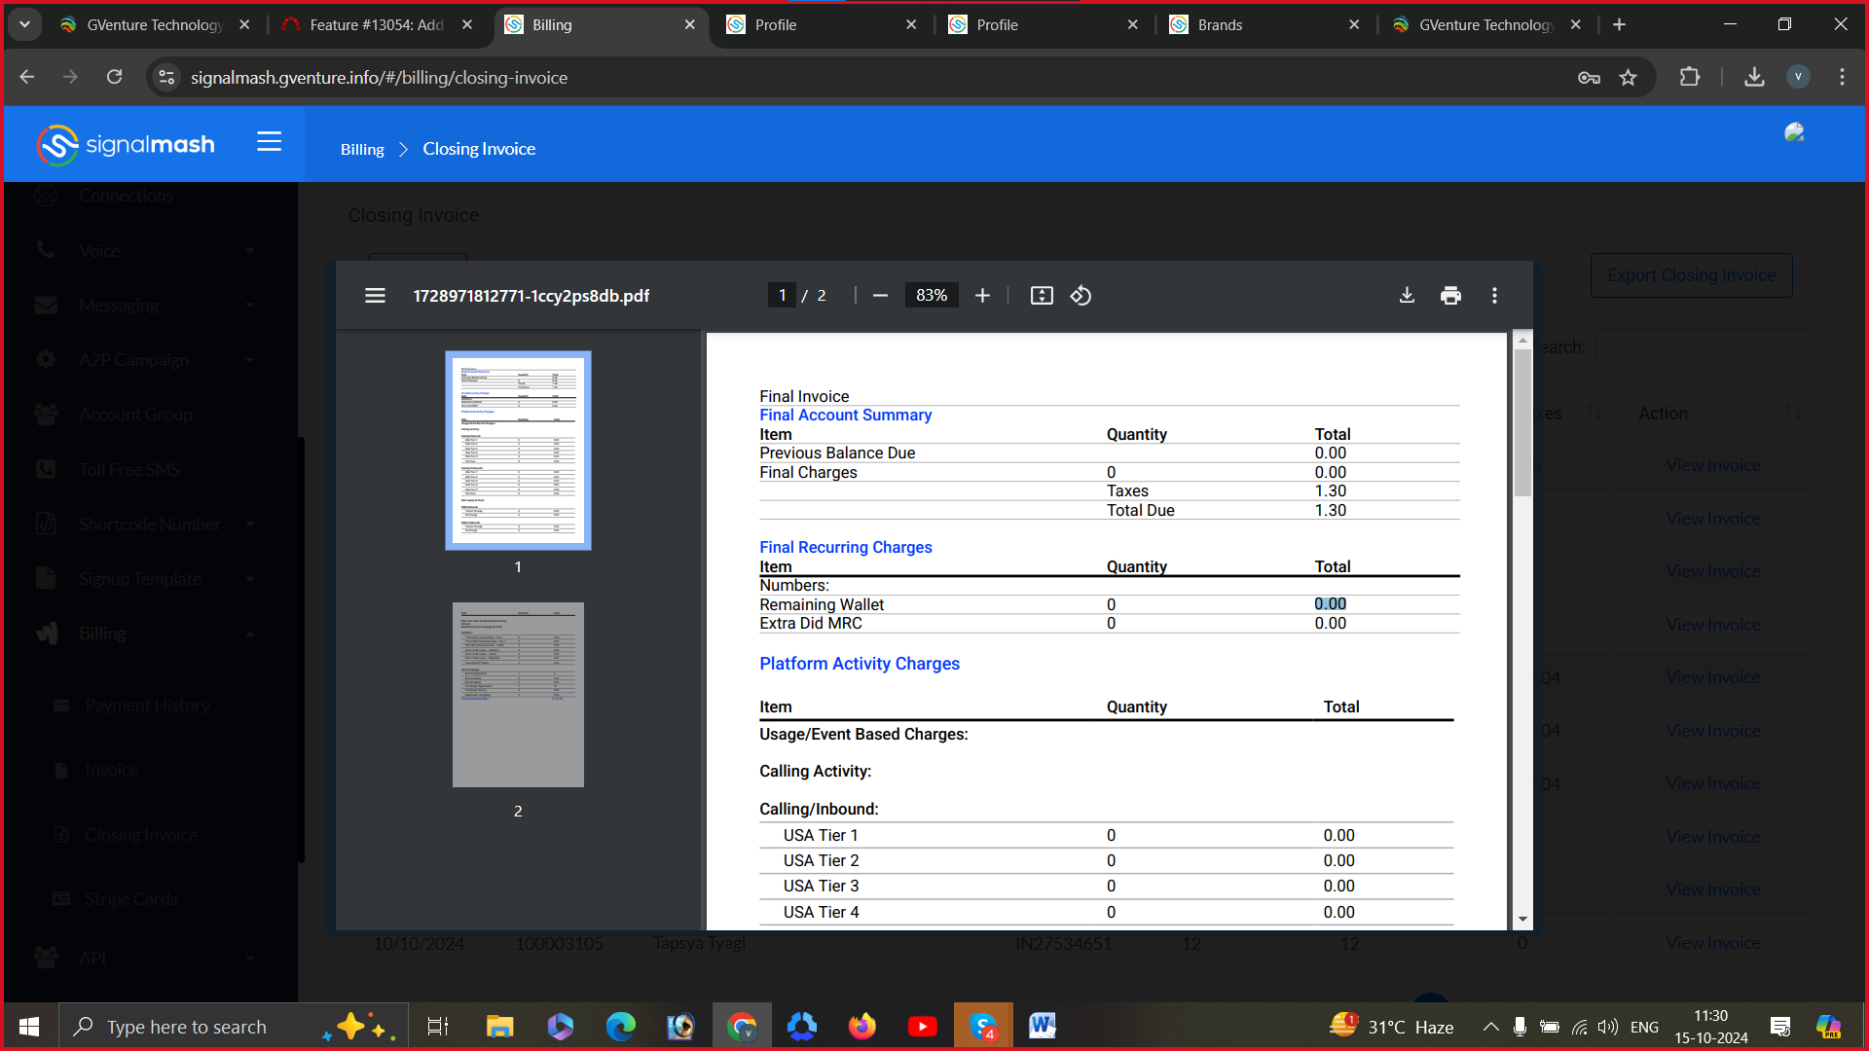1869x1051 pixels.
Task: Open the Billing breadcrumb link
Action: [x=362, y=149]
